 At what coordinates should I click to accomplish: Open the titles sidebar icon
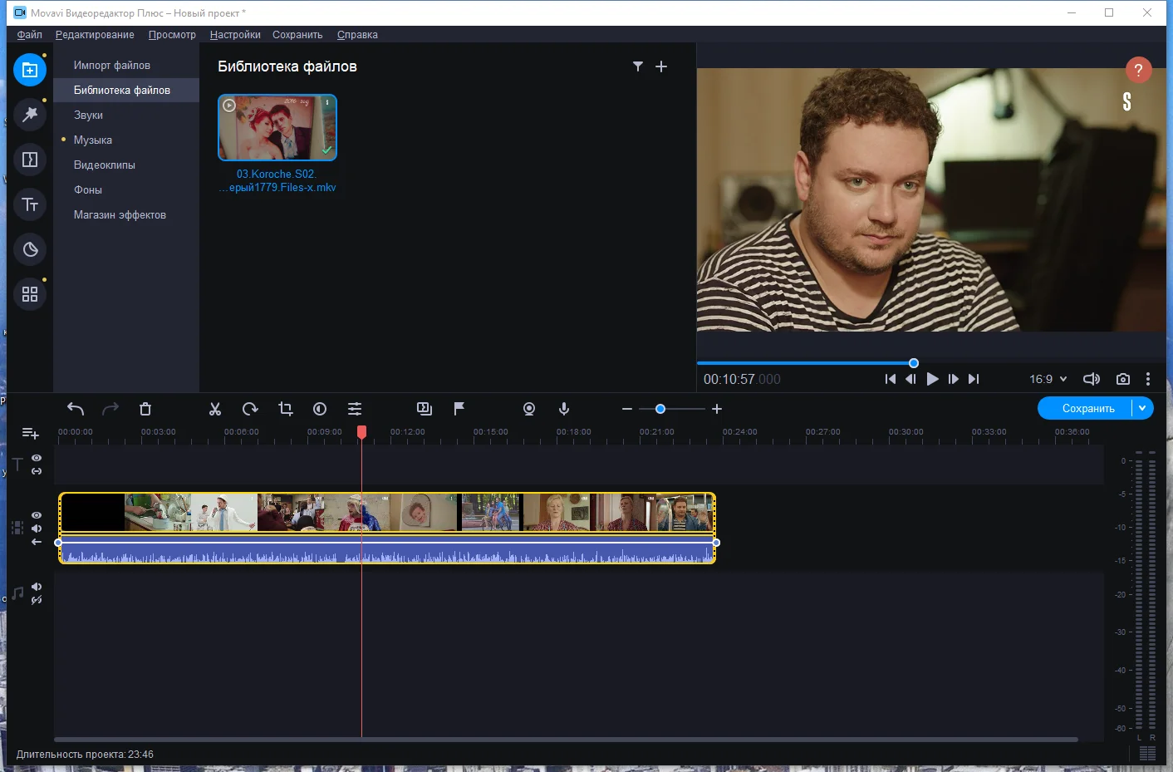(30, 204)
